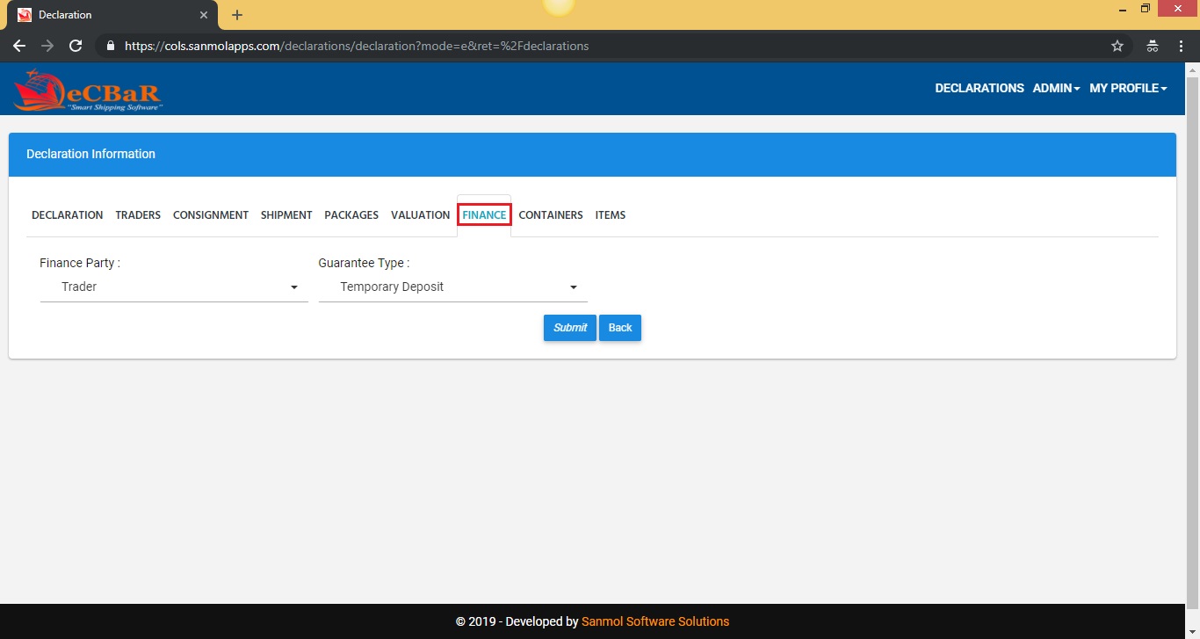Image resolution: width=1200 pixels, height=639 pixels.
Task: Click the Declaration tab favicon
Action: (x=25, y=15)
